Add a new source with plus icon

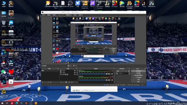61,82
